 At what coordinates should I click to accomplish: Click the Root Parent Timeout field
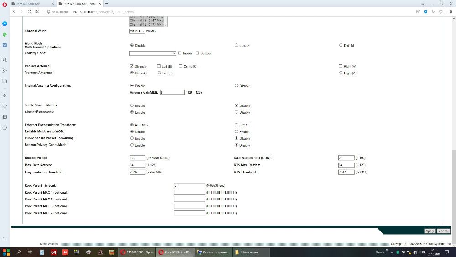click(190, 185)
